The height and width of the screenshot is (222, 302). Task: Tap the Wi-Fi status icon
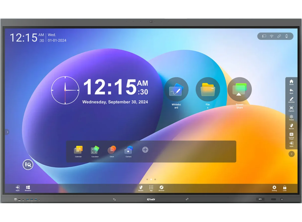pos(272,36)
